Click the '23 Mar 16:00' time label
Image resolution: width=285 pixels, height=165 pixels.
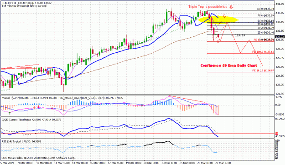pyautogui.click(x=169, y=163)
